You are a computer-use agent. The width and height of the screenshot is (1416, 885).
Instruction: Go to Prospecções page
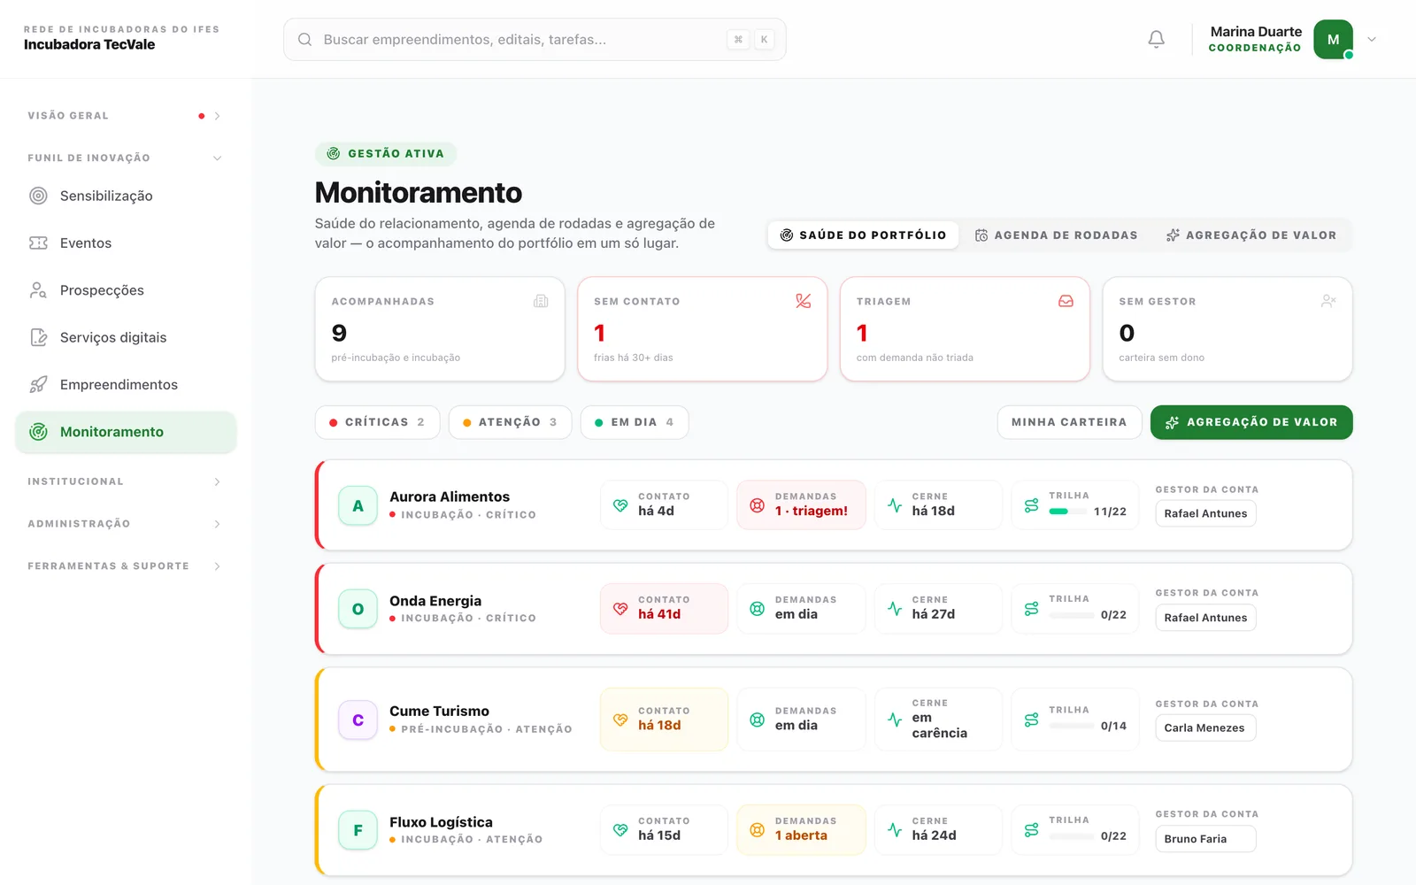click(126, 290)
